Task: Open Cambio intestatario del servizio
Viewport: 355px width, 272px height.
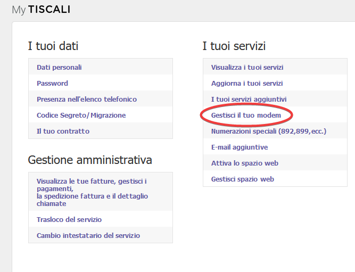Action: click(x=88, y=235)
